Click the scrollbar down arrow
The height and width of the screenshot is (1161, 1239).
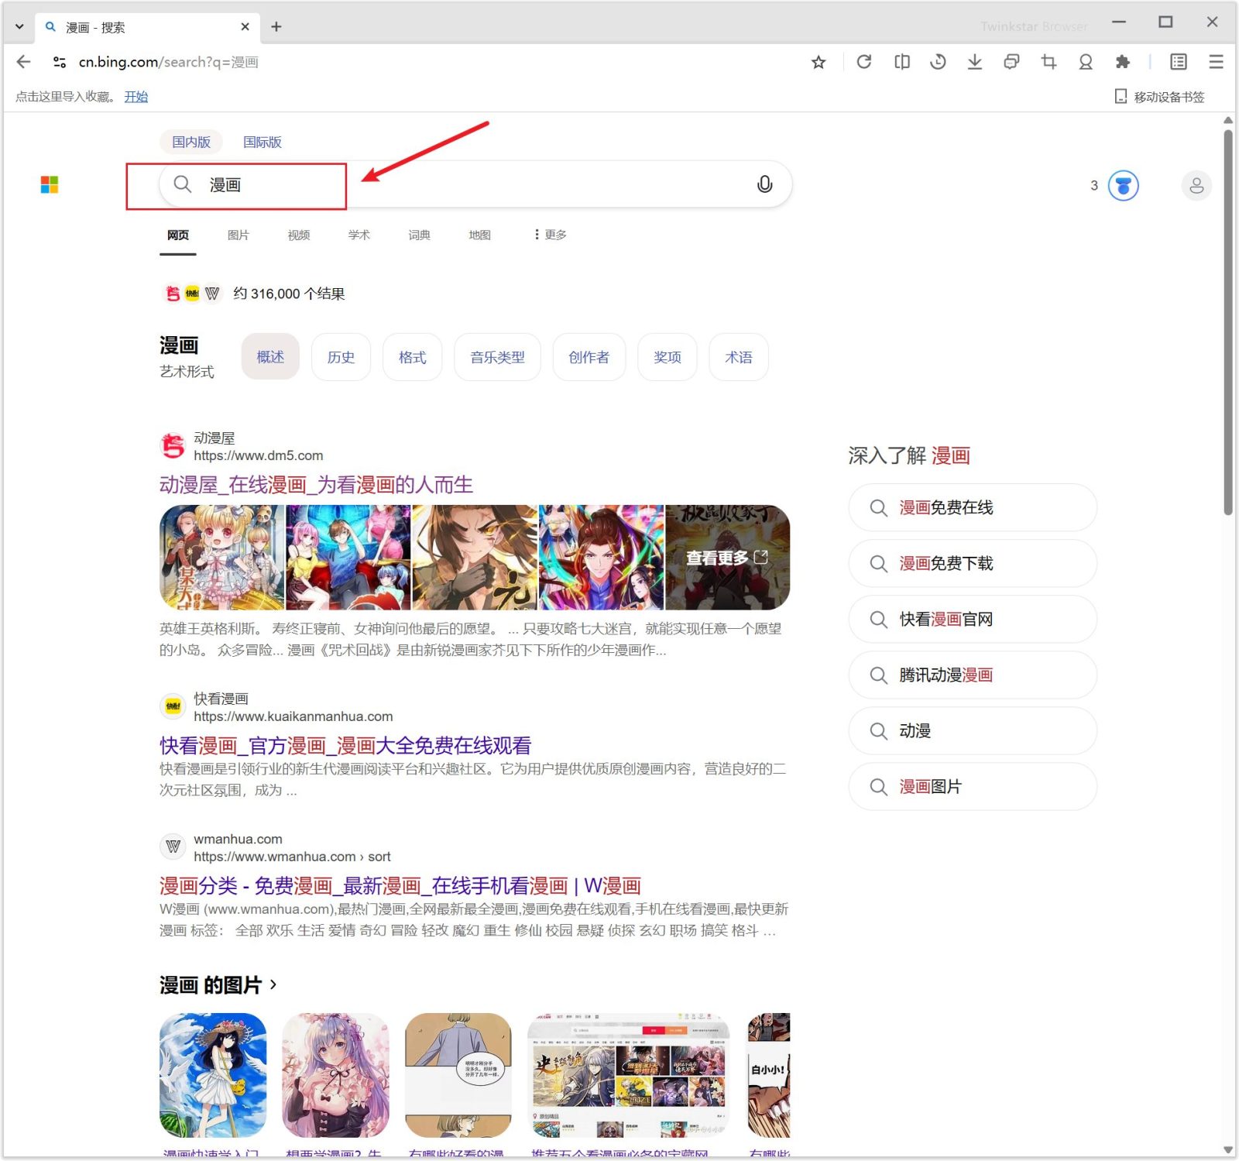pyautogui.click(x=1227, y=1150)
